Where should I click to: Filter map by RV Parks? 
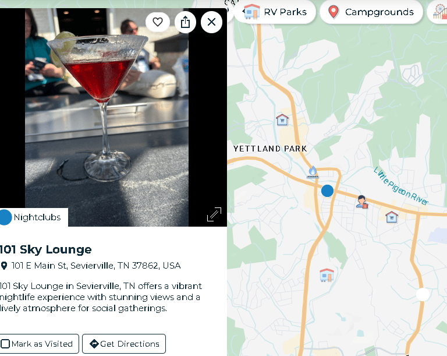[275, 12]
